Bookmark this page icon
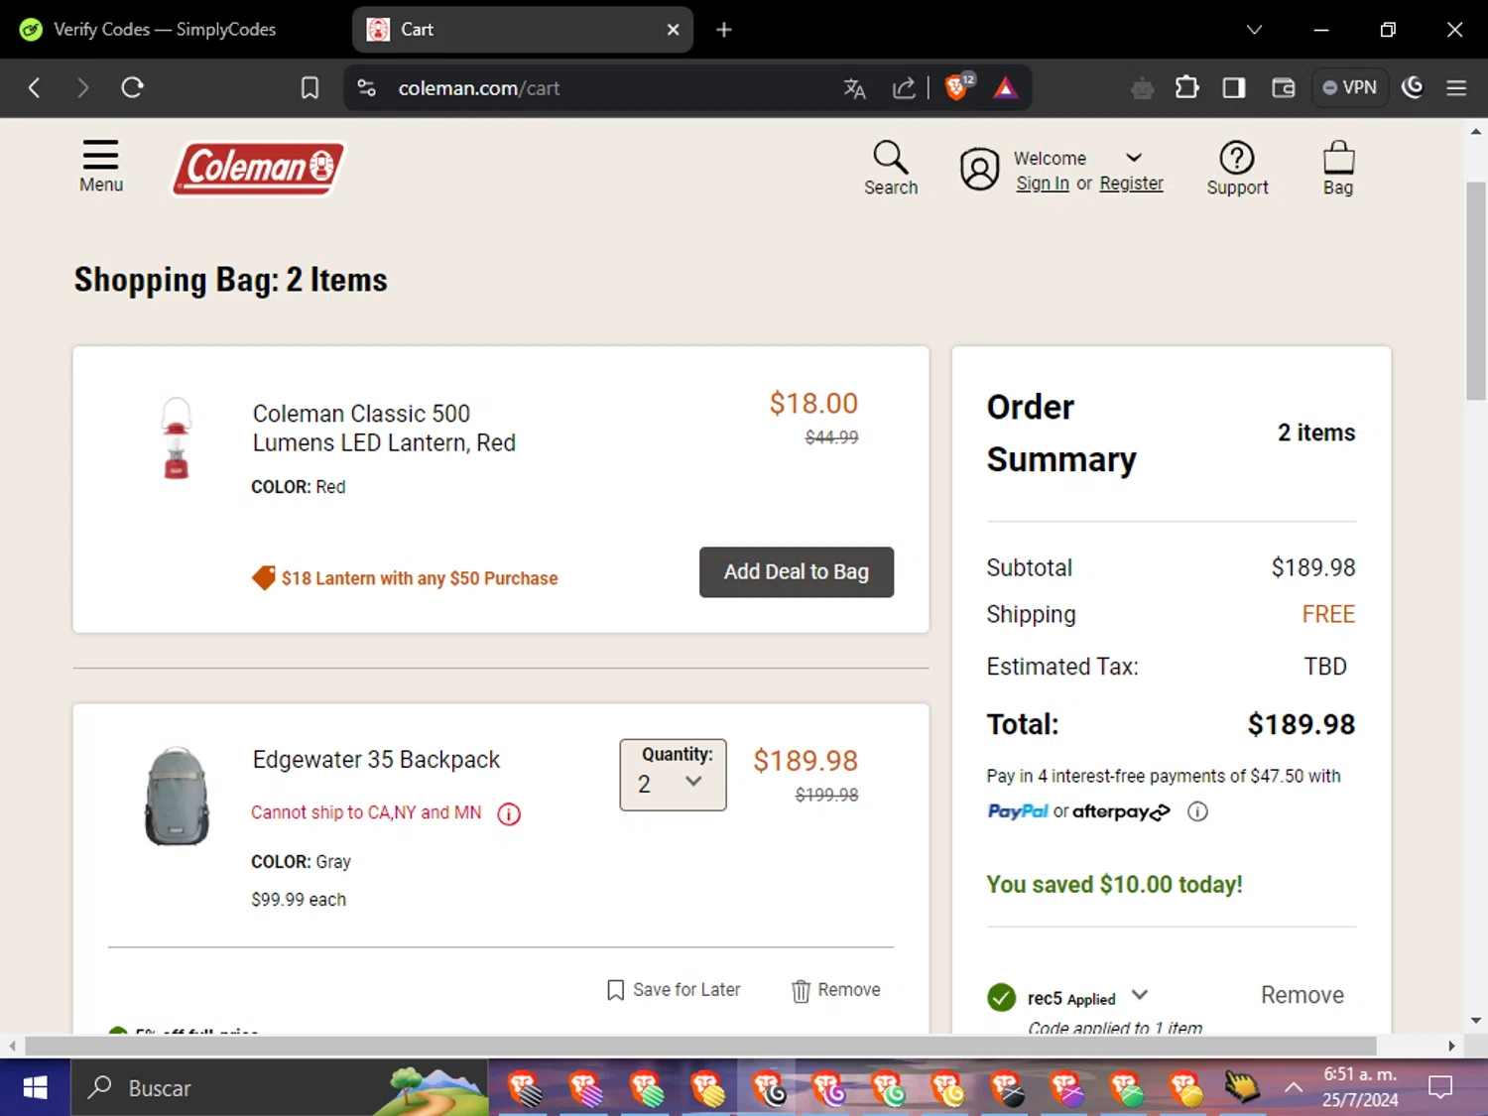Viewport: 1488px width, 1116px height. tap(310, 87)
